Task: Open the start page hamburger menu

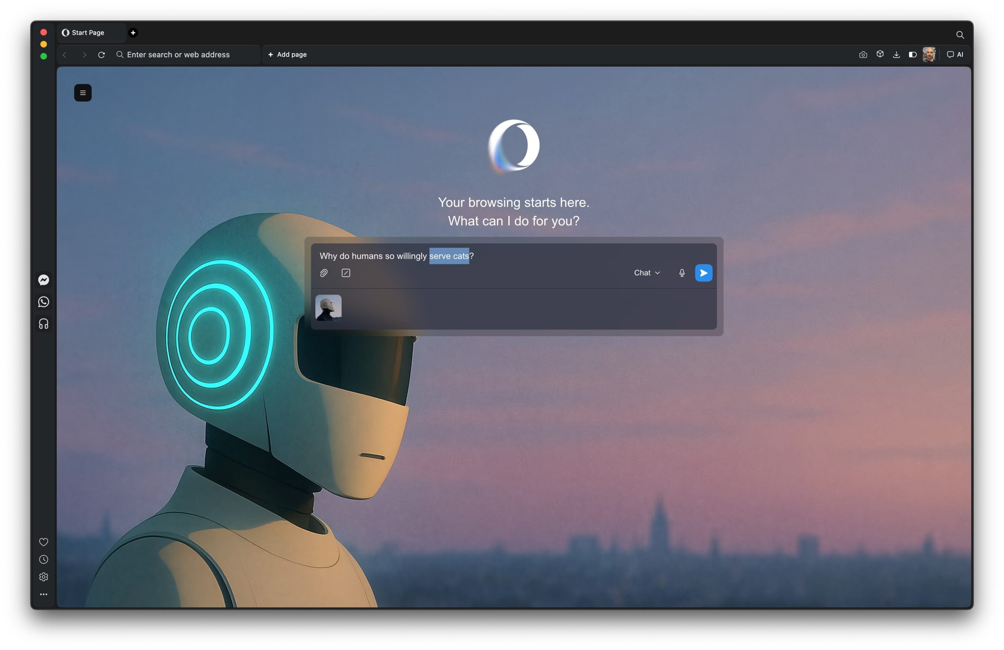Action: (83, 93)
